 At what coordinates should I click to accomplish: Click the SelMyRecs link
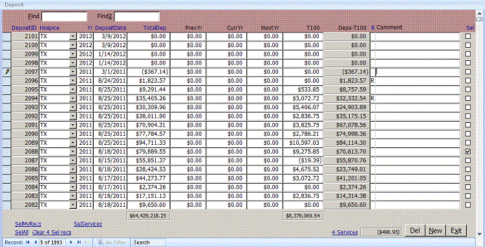[28, 224]
